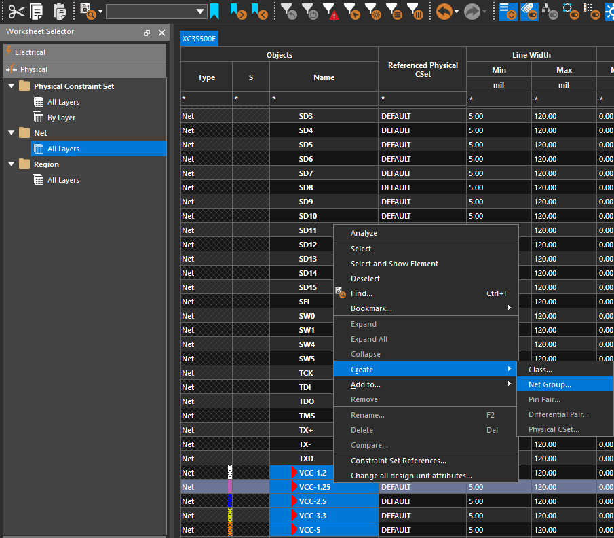614x538 pixels.
Task: Click the XC3S500E worksheet tab
Action: coord(199,39)
